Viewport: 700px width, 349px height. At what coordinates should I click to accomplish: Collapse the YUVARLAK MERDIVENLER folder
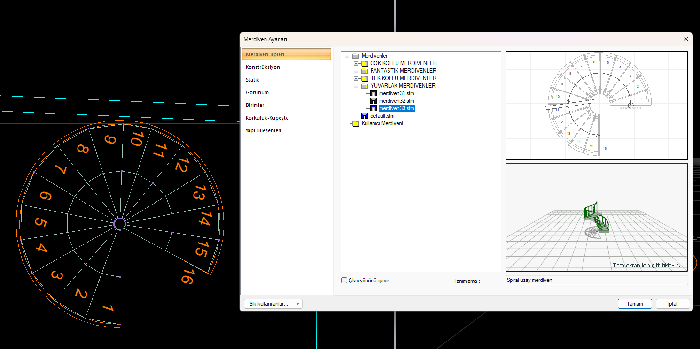point(356,86)
